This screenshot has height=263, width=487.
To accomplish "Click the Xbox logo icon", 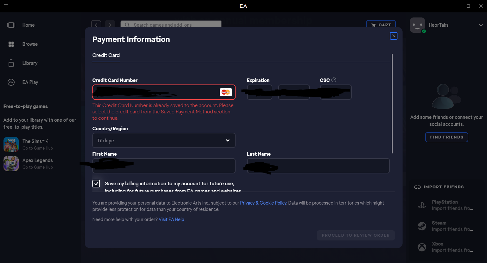I will pyautogui.click(x=422, y=247).
